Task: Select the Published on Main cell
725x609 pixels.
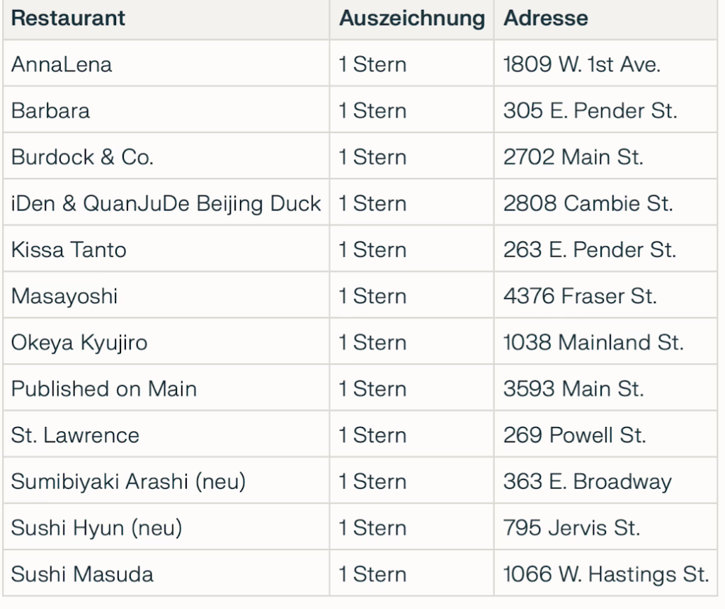Action: (x=104, y=389)
